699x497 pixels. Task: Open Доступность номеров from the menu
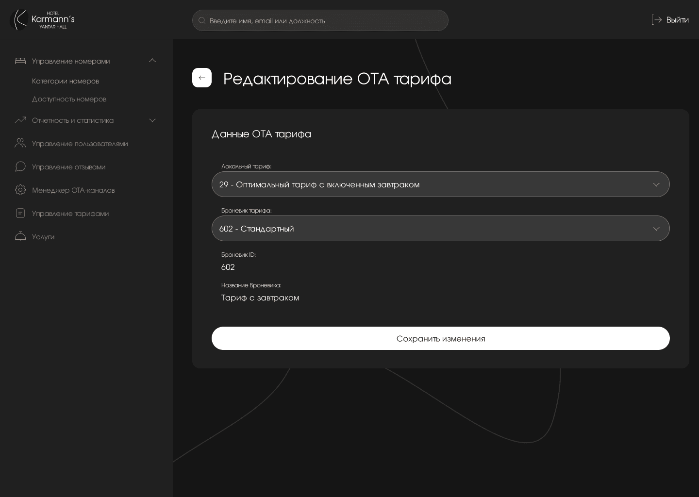69,99
